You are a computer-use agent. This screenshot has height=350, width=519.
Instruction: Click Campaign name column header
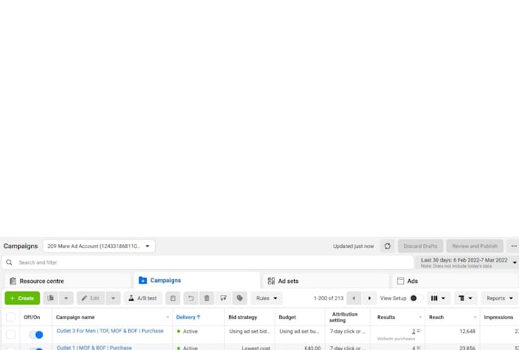tap(75, 317)
